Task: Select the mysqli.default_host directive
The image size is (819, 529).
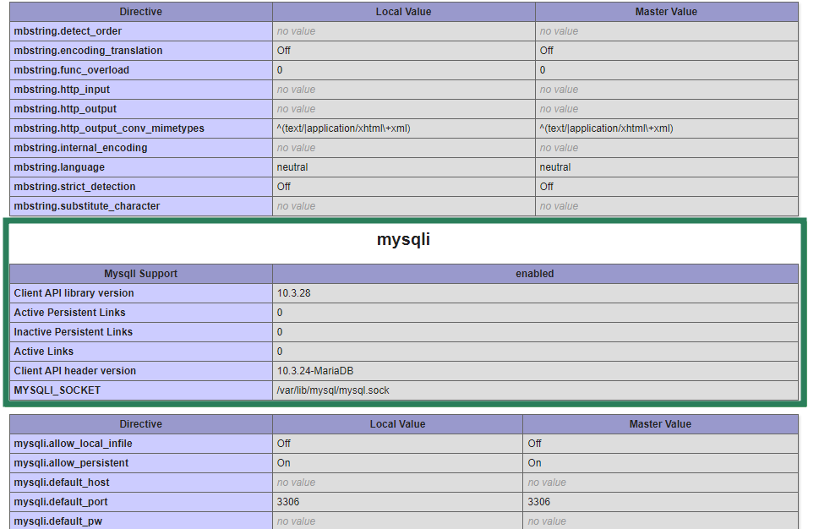Action: coord(62,482)
